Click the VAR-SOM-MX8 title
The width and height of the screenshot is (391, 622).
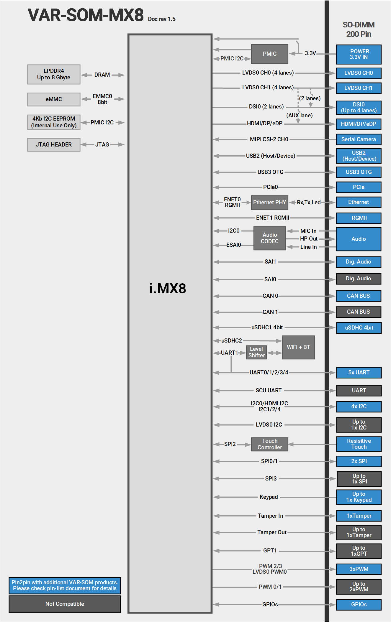point(86,15)
